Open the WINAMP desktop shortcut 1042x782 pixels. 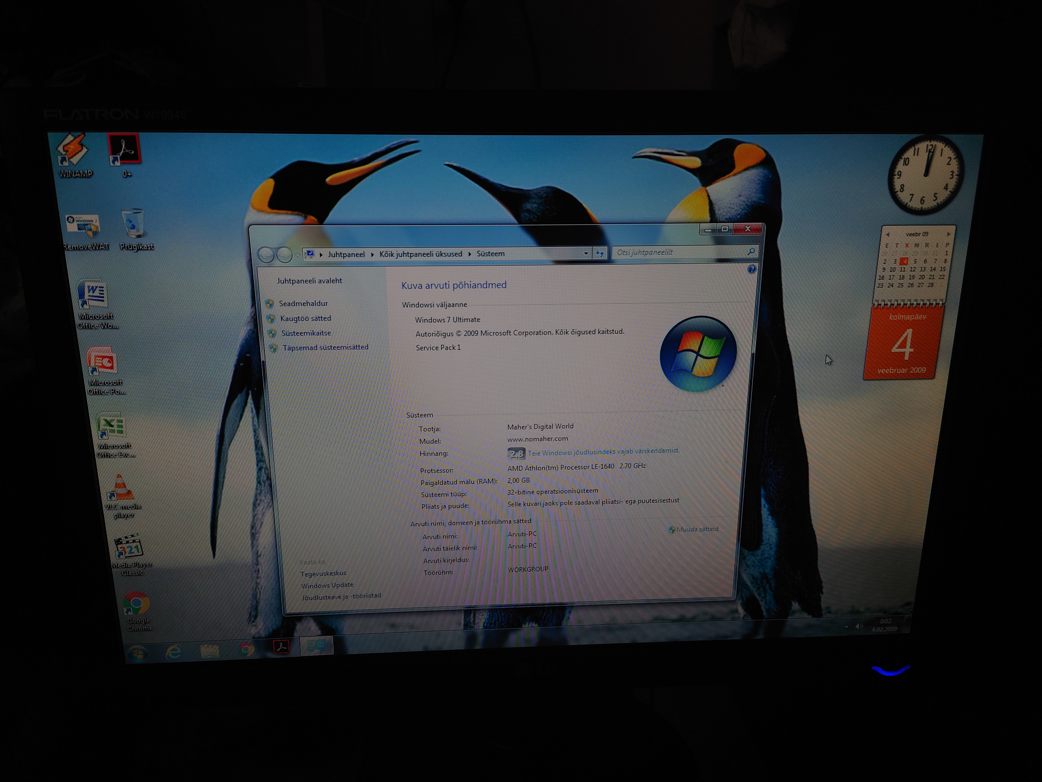[74, 156]
